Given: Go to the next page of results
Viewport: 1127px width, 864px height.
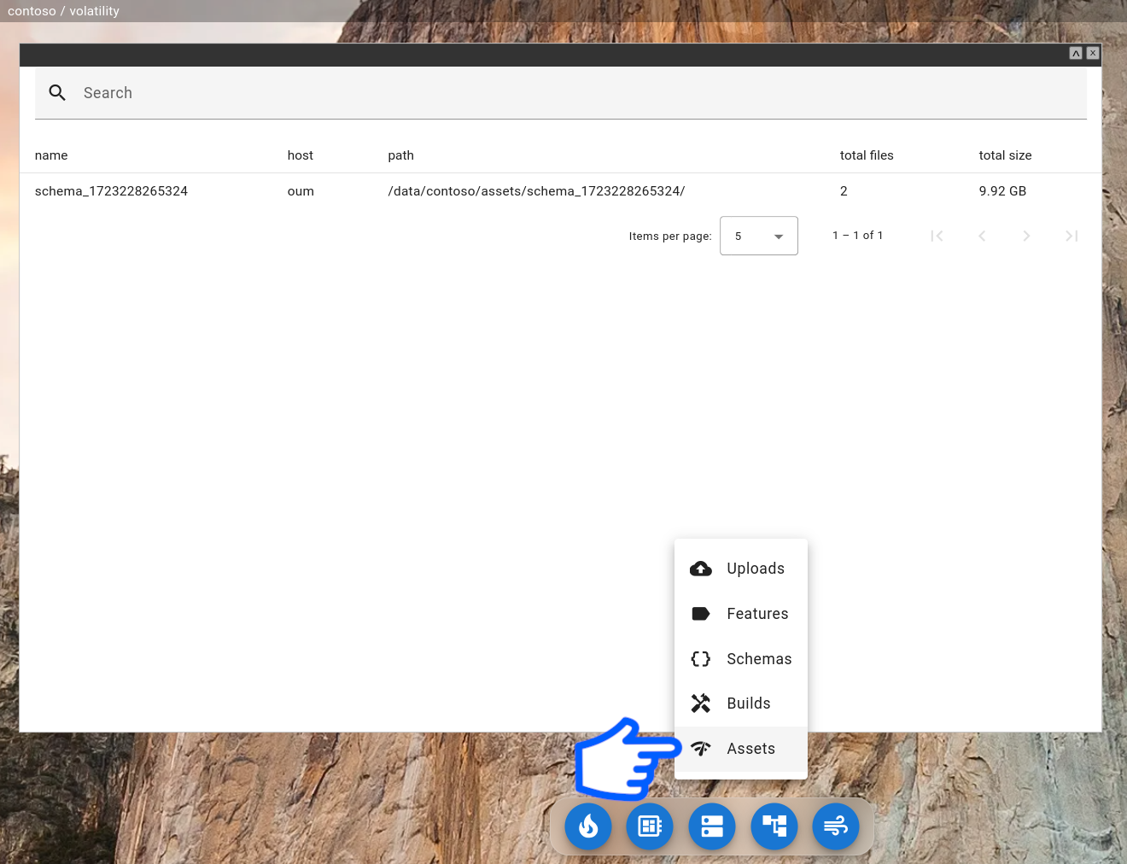Looking at the screenshot, I should point(1026,236).
